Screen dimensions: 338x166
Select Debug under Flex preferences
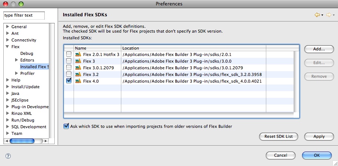pos(27,53)
